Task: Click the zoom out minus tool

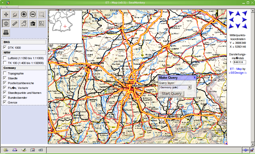Action: point(33,15)
